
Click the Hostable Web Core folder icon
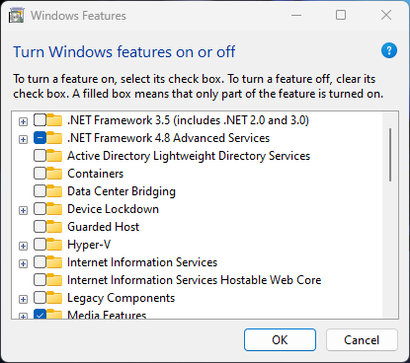click(x=54, y=280)
